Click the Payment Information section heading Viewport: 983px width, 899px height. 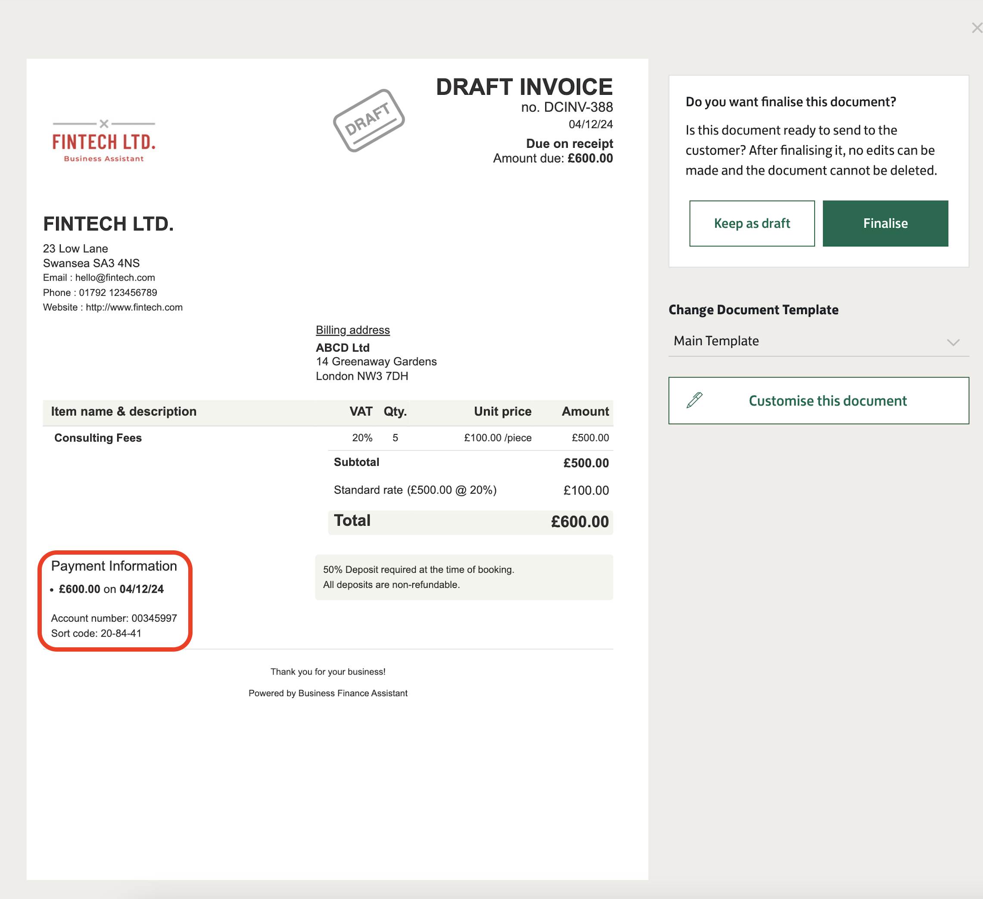(114, 566)
